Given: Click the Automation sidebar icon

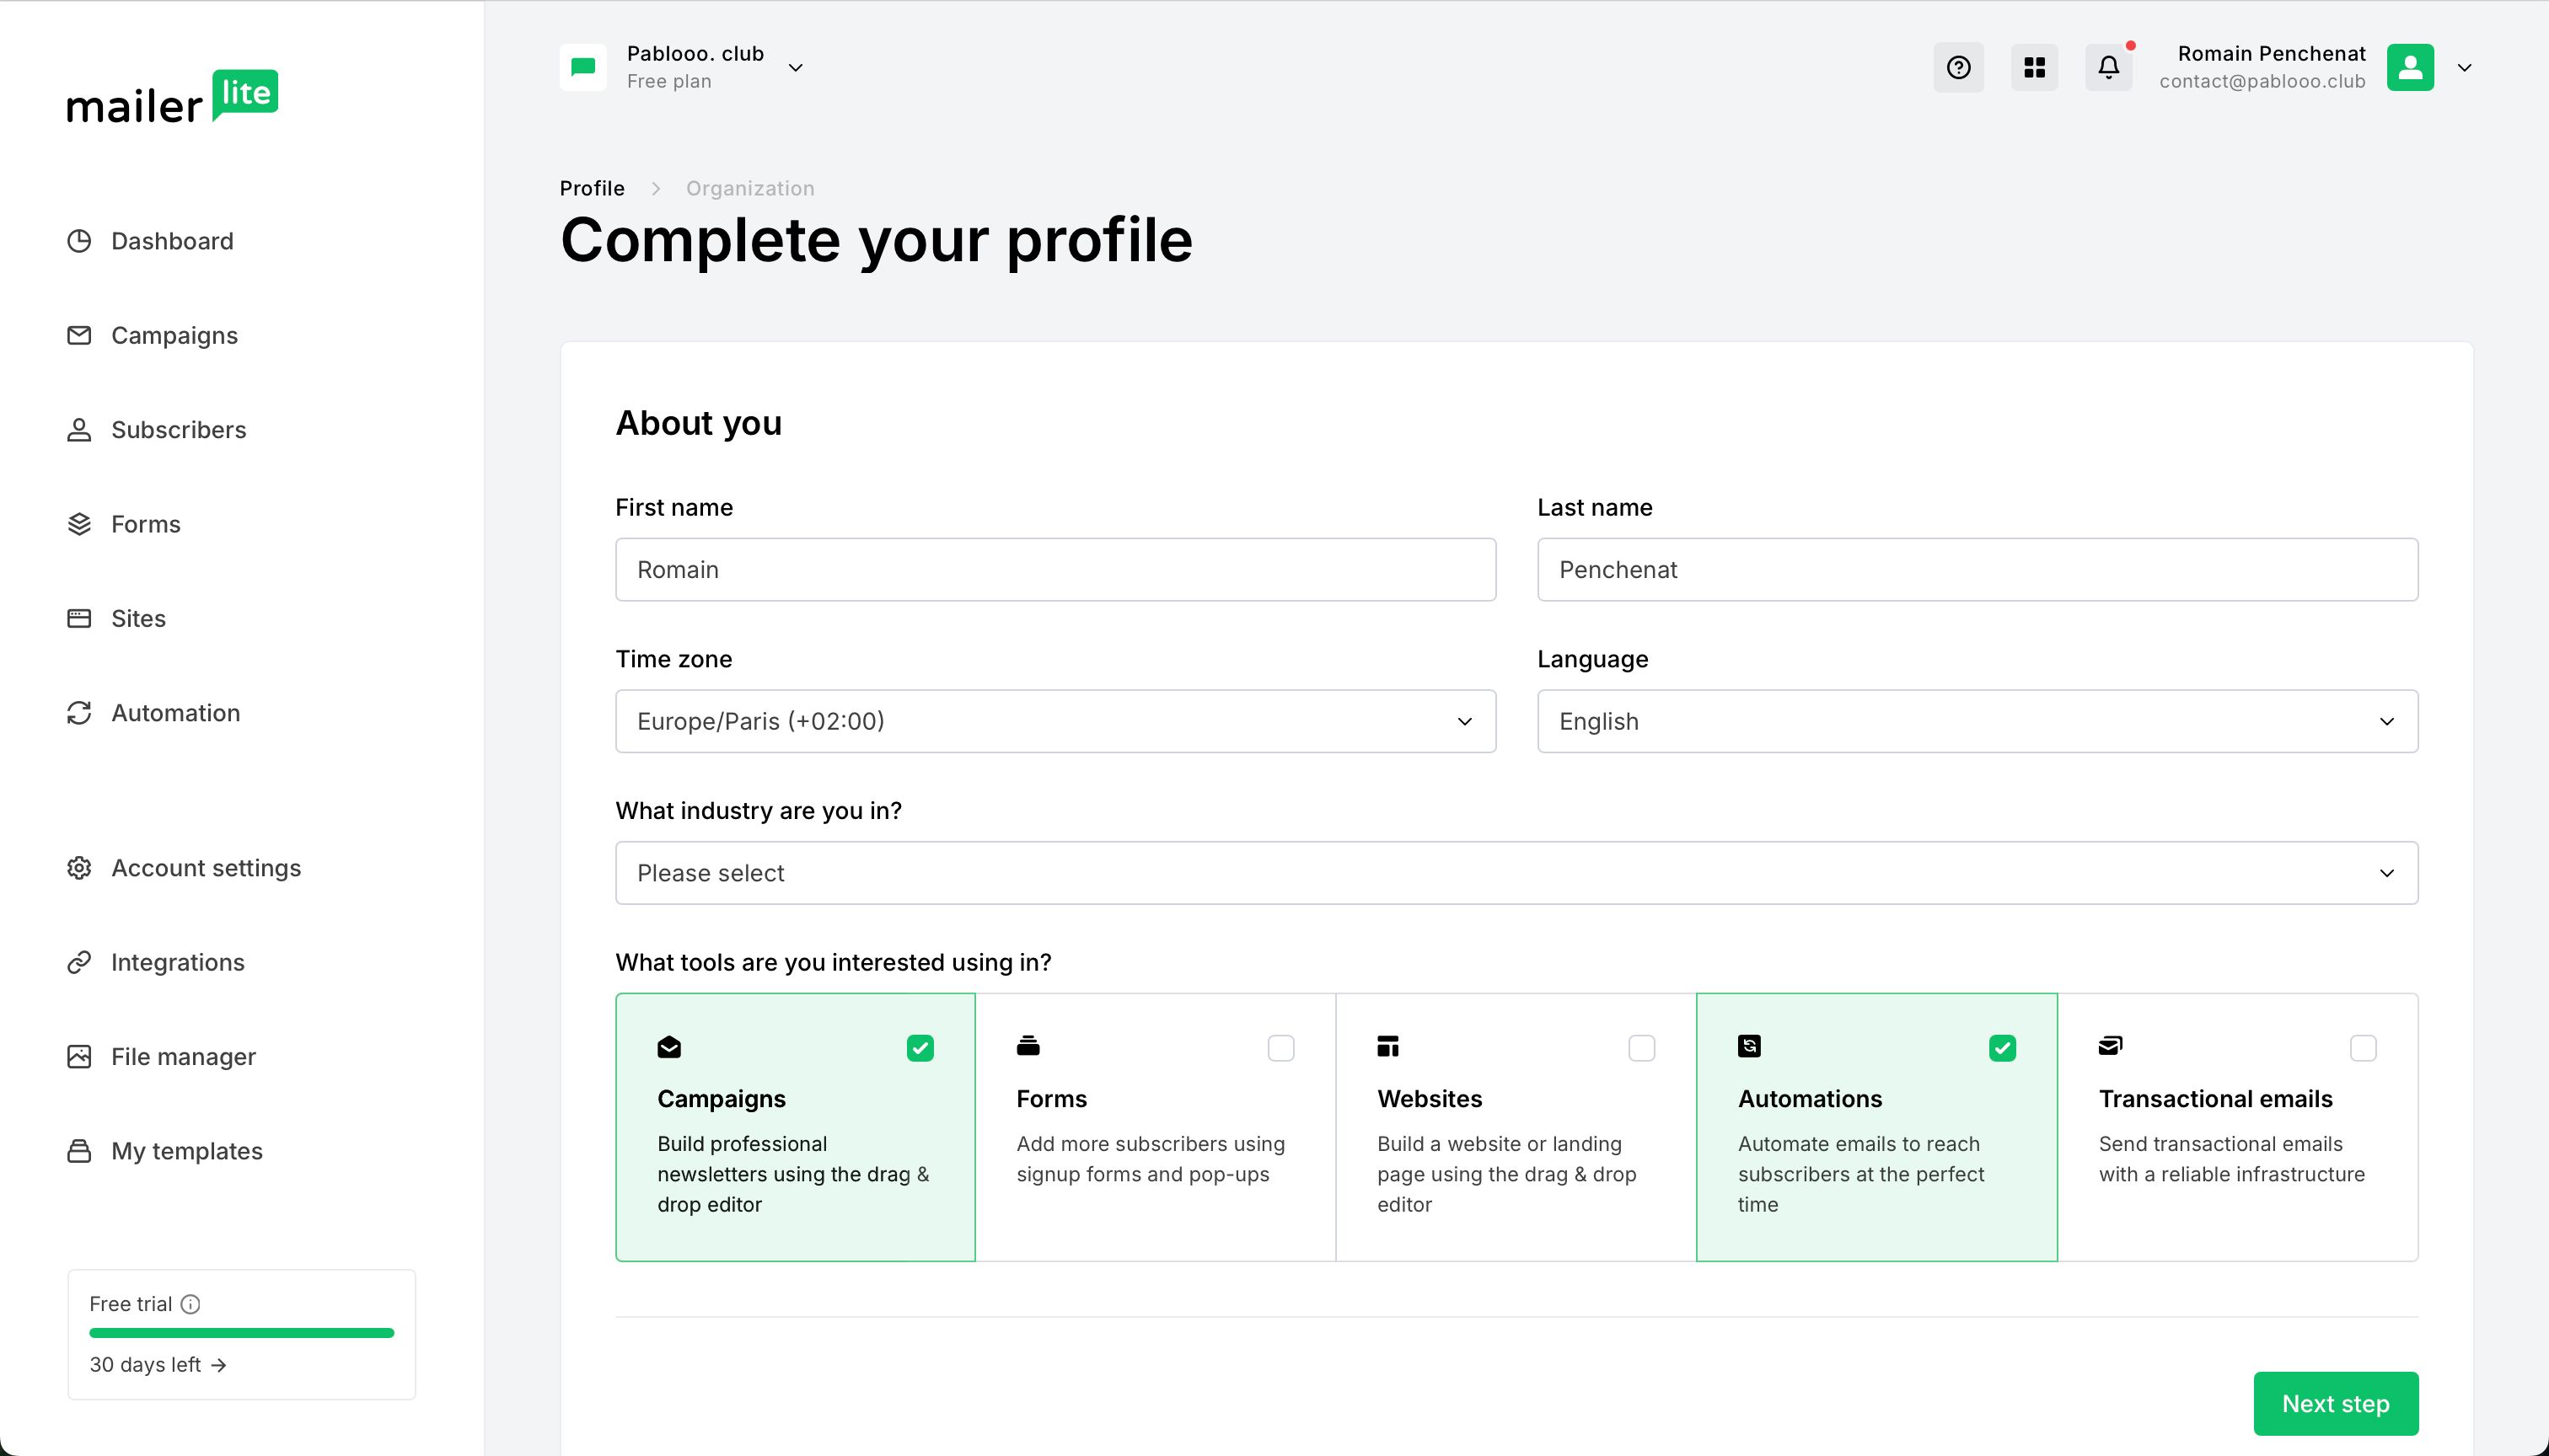Looking at the screenshot, I should [x=79, y=713].
